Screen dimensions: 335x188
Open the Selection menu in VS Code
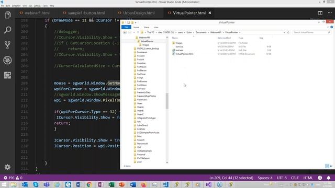click(16, 6)
